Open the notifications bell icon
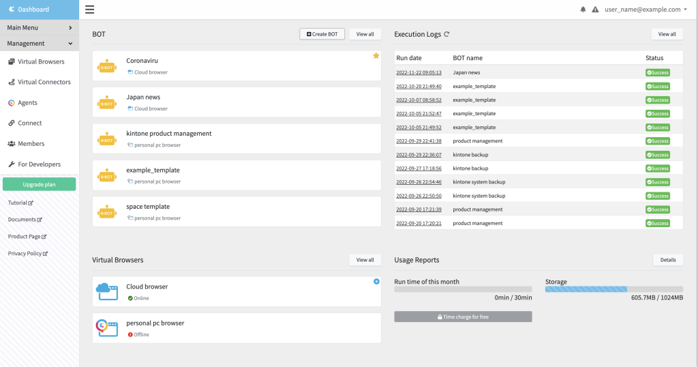Image resolution: width=698 pixels, height=367 pixels. coord(583,10)
